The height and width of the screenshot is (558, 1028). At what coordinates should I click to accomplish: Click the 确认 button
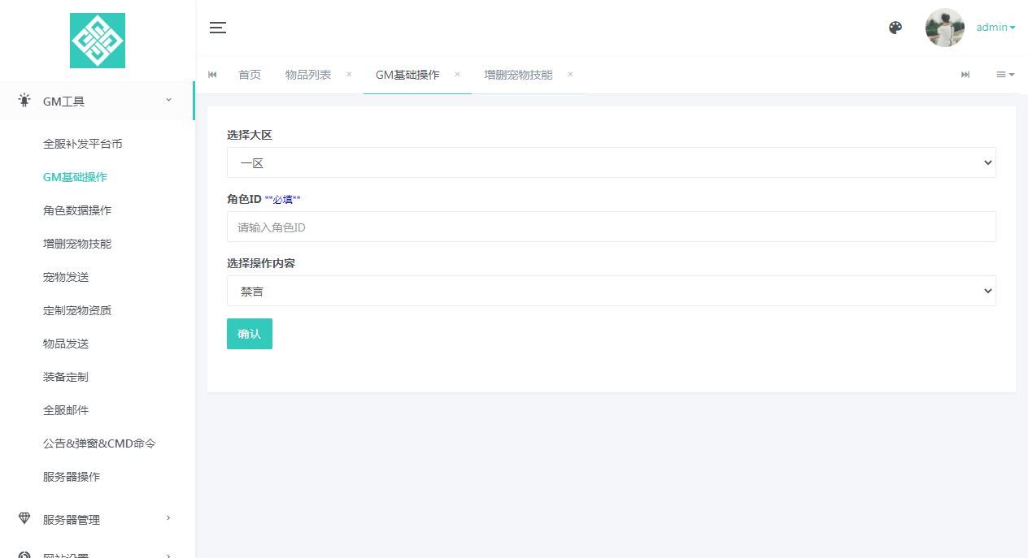249,334
